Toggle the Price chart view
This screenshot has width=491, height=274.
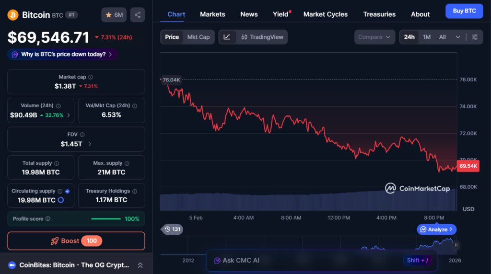pyautogui.click(x=172, y=37)
